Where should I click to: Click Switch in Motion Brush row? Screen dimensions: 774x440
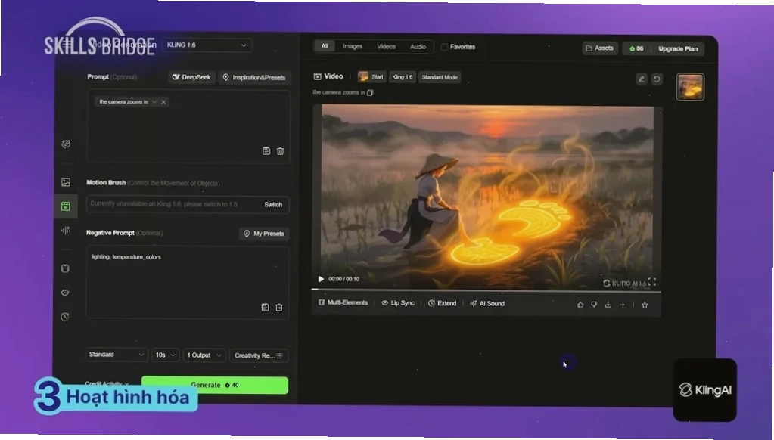[273, 205]
